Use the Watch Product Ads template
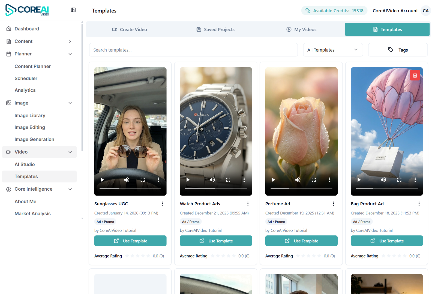This screenshot has height=294, width=441. [216, 241]
